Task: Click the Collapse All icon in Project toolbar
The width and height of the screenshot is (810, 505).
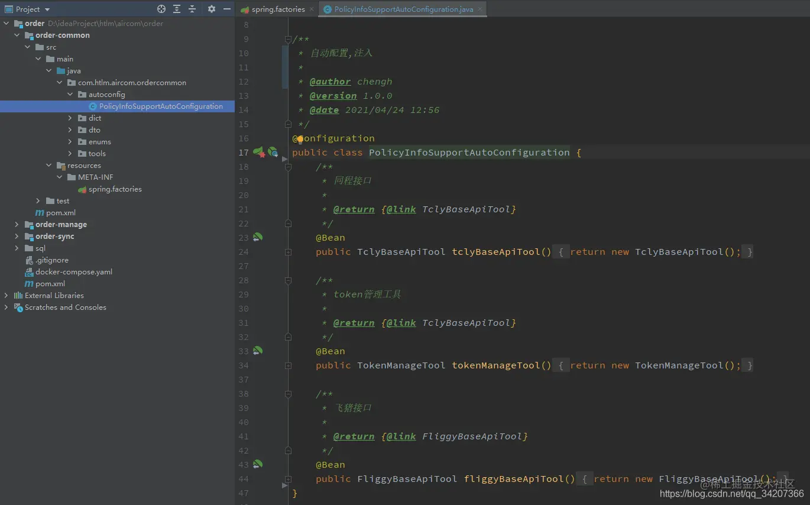Action: tap(192, 9)
